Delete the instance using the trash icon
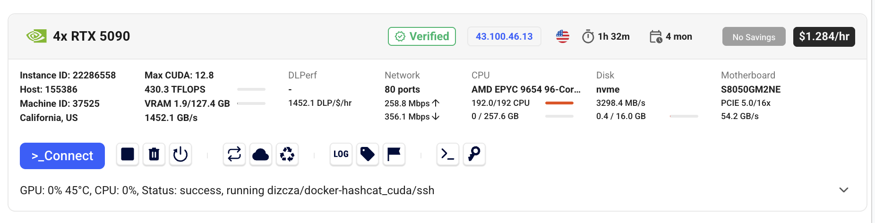 point(154,154)
